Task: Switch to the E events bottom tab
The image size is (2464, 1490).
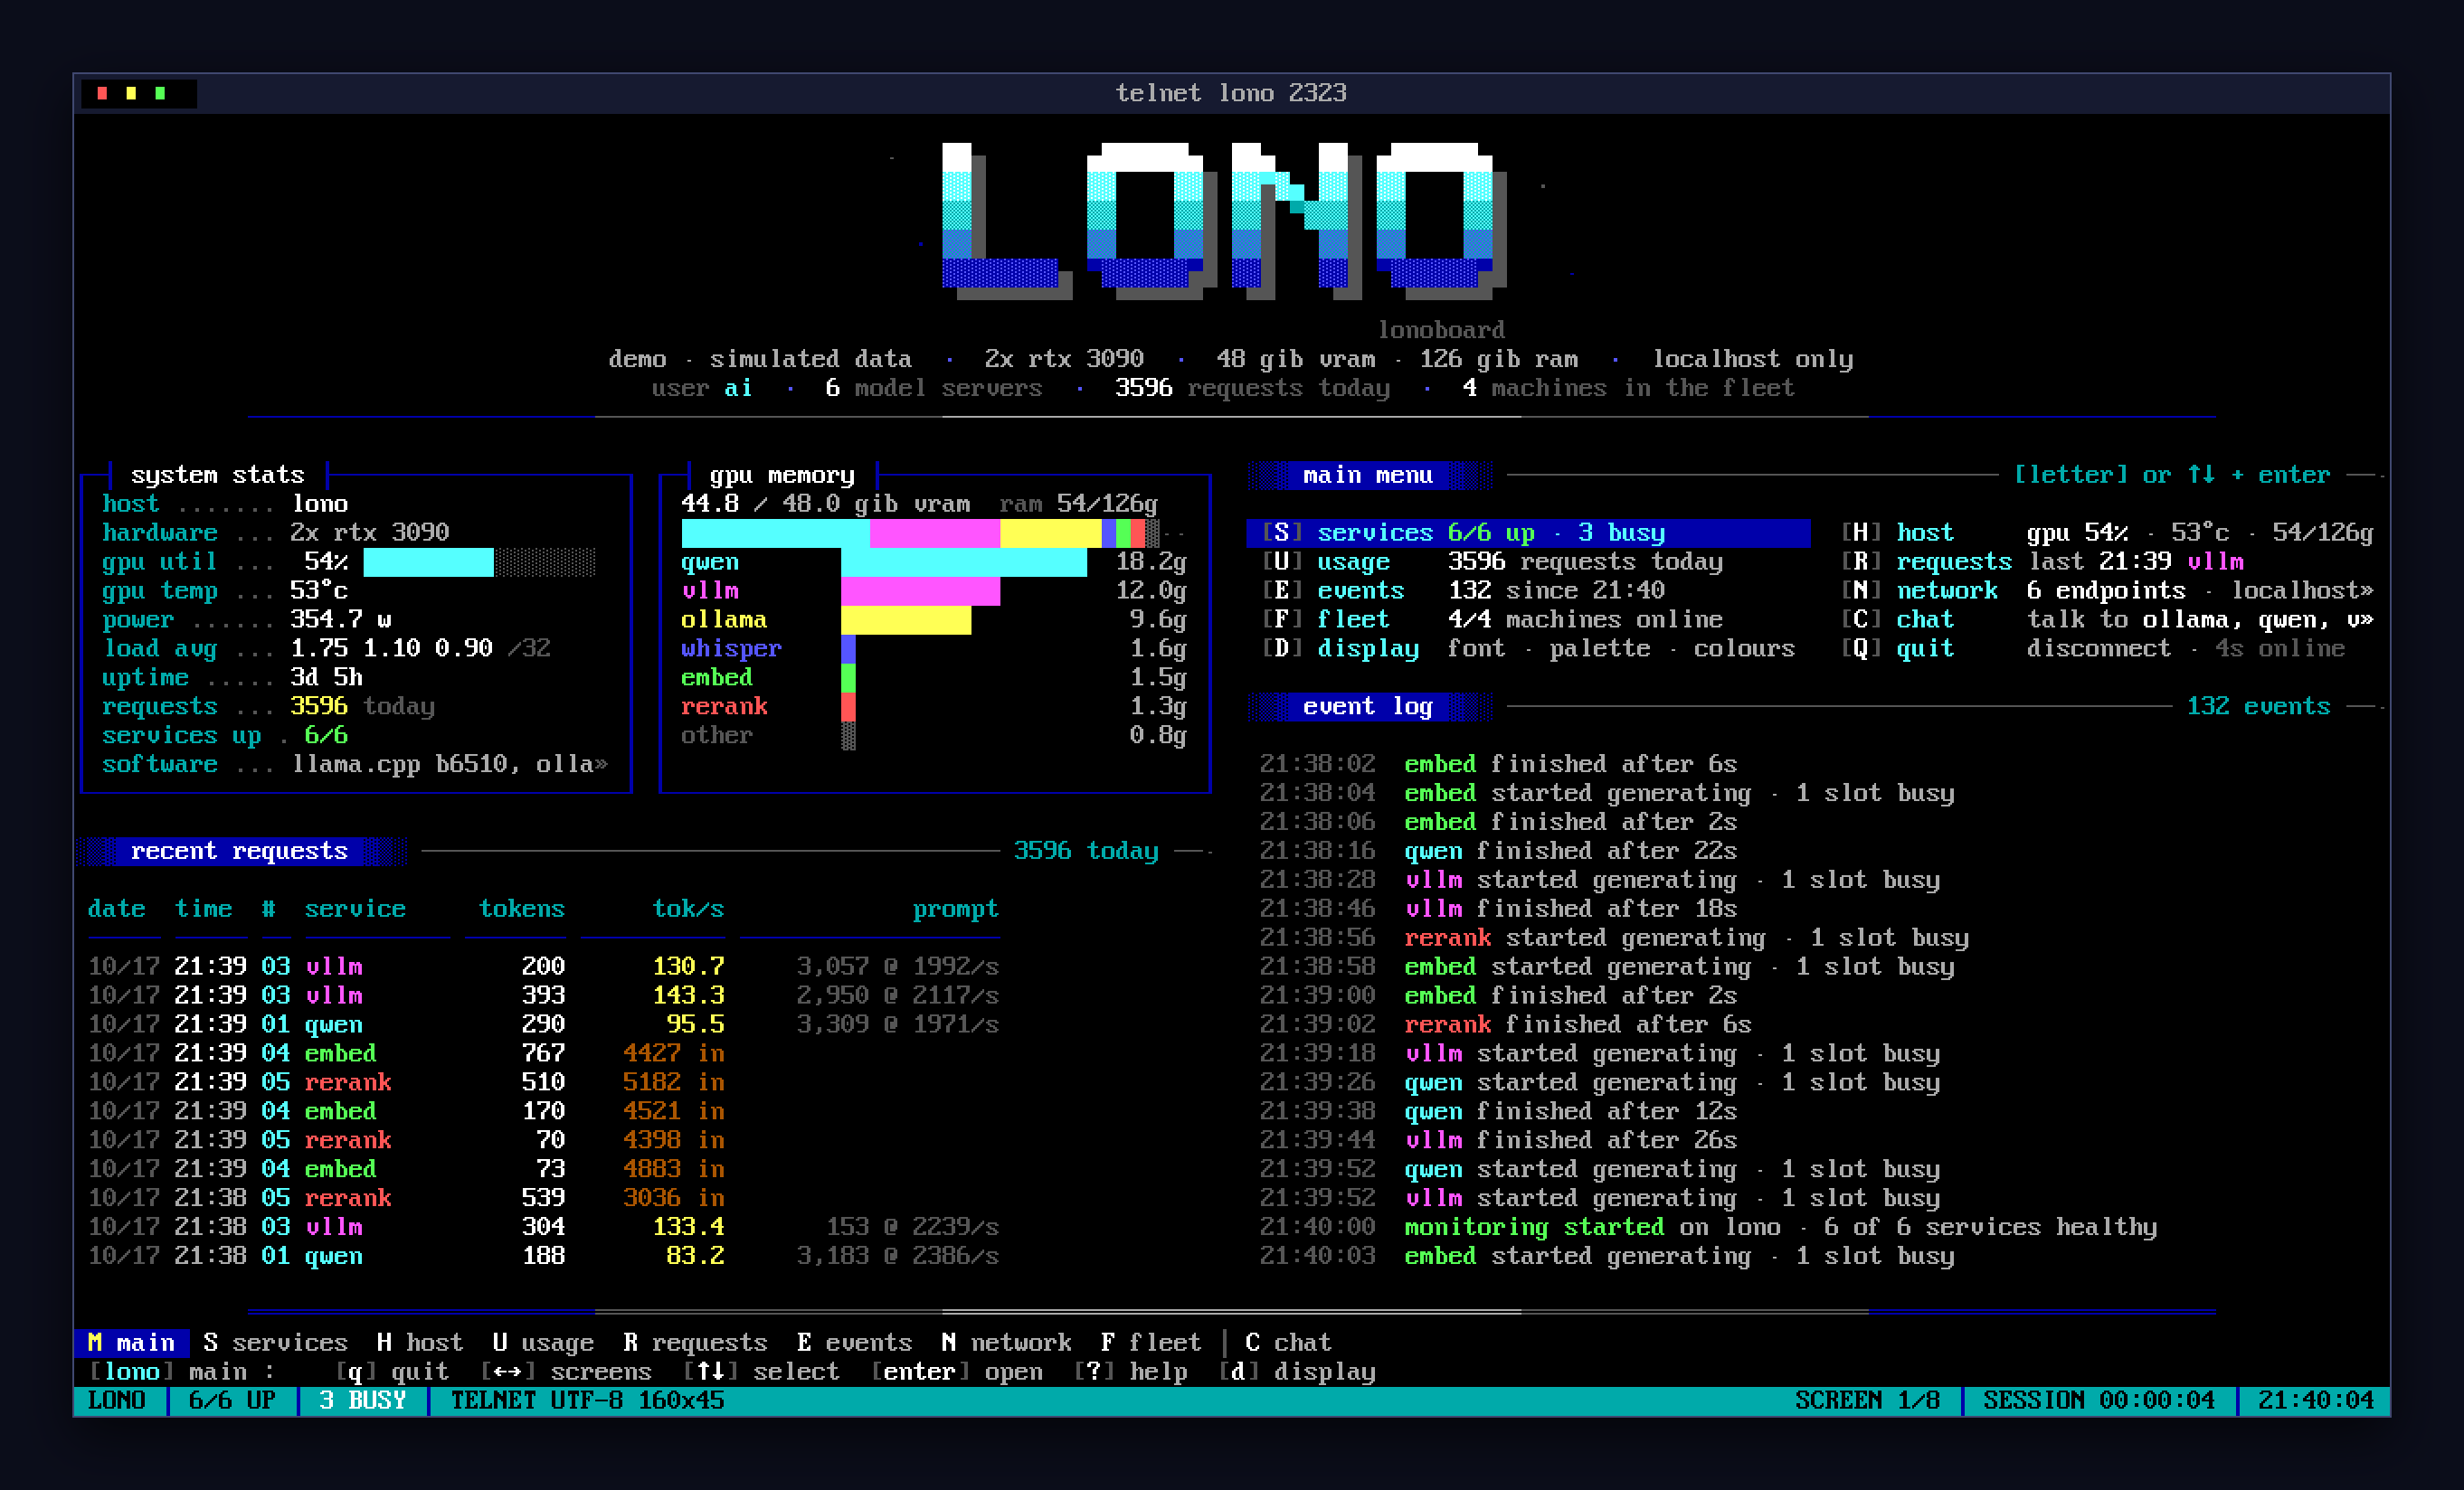Action: (x=855, y=1342)
